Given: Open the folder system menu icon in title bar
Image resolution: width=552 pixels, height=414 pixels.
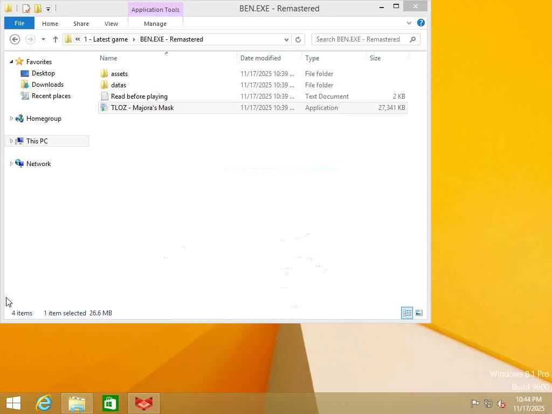Looking at the screenshot, I should tap(8, 9).
